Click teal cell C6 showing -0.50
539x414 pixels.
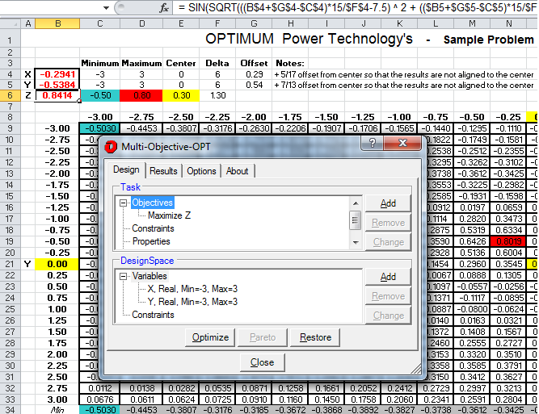coord(100,95)
